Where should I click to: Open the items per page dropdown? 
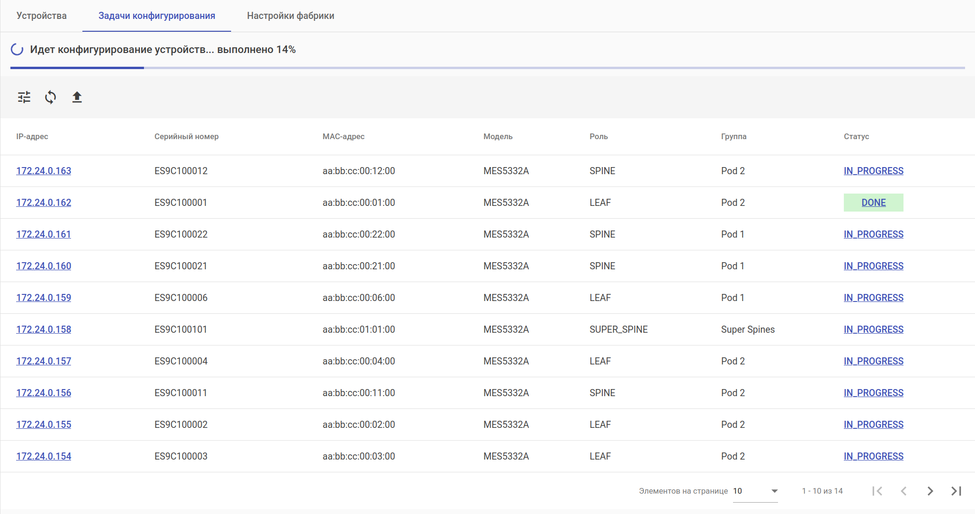(755, 491)
